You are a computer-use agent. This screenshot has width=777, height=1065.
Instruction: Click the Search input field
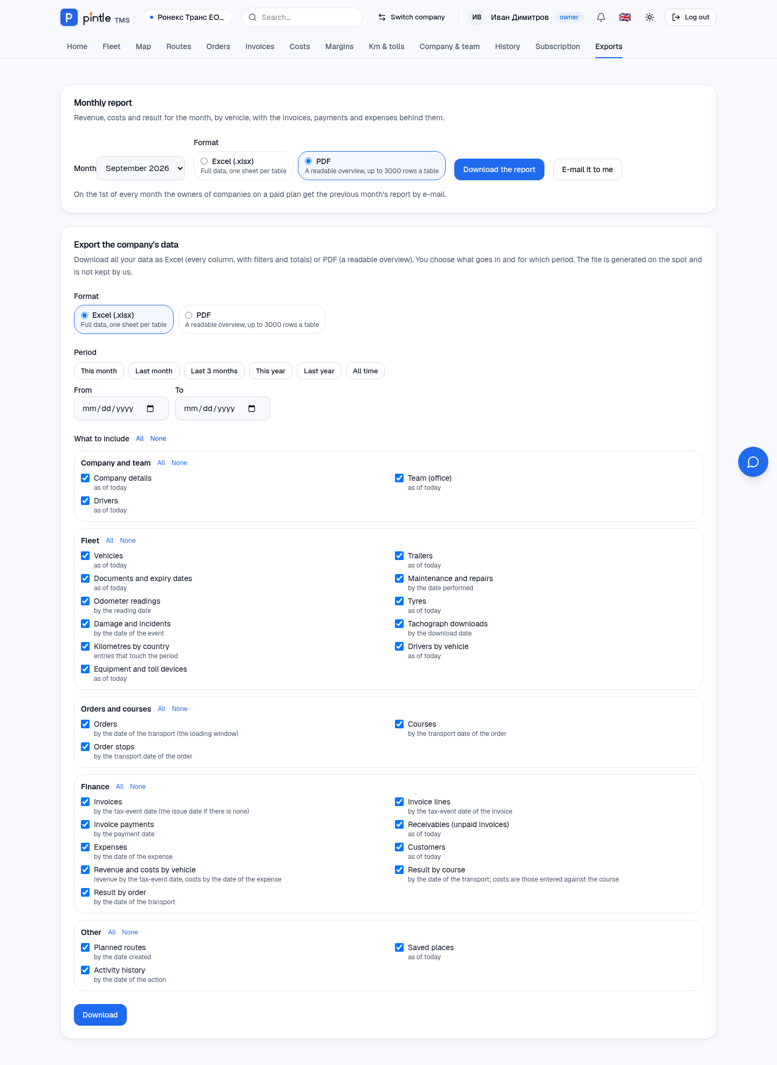point(302,17)
